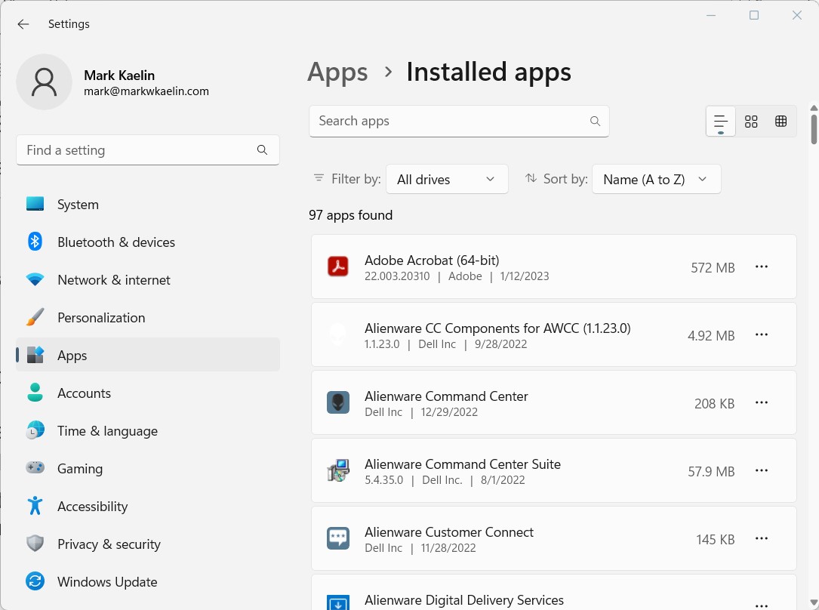Expand more options for Adobe Acrobat
Screen dimensions: 819x610
(x=762, y=266)
